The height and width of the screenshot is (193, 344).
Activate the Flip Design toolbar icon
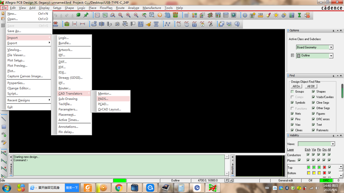[x=175, y=15]
